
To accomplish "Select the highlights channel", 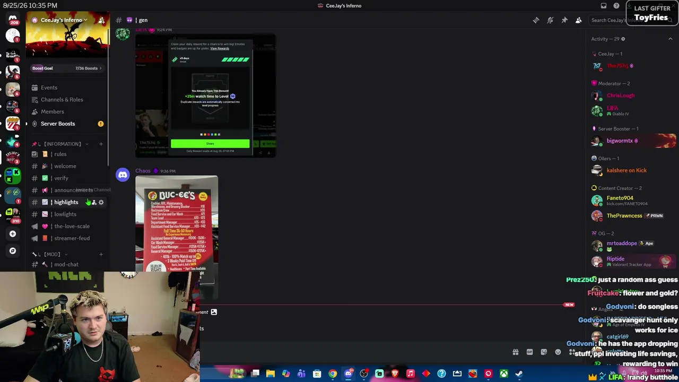I will tap(67, 202).
